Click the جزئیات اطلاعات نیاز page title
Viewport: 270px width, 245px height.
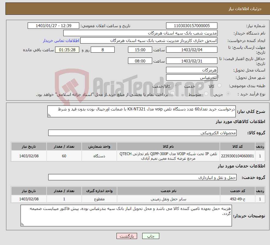pos(245,9)
